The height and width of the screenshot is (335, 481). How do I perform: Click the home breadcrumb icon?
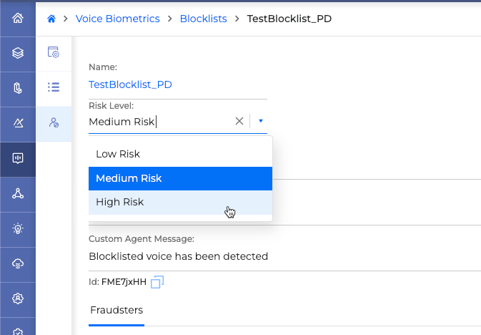coord(51,19)
